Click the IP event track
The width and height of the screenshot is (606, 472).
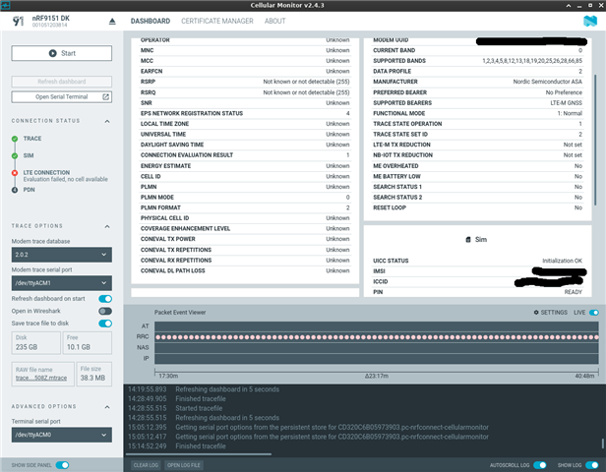coord(377,359)
